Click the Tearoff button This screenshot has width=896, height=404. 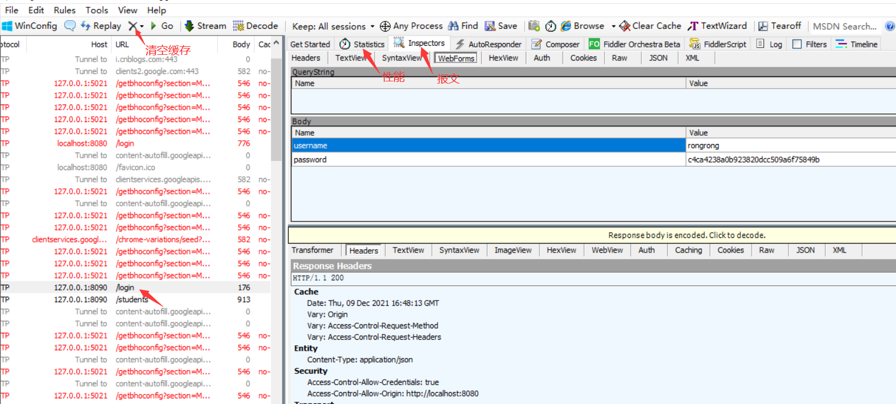[x=779, y=26]
